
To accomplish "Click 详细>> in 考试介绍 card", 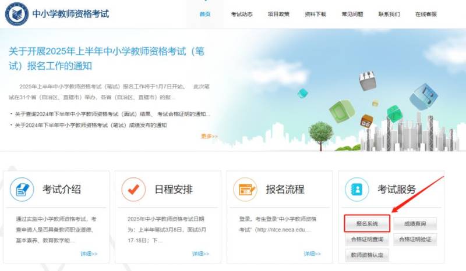I will [89, 254].
